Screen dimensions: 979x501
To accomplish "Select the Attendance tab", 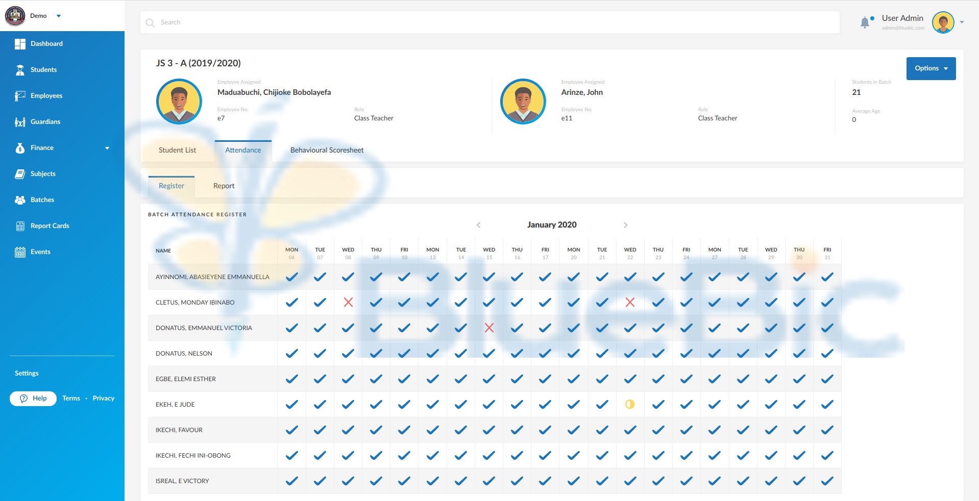I will 243,151.
